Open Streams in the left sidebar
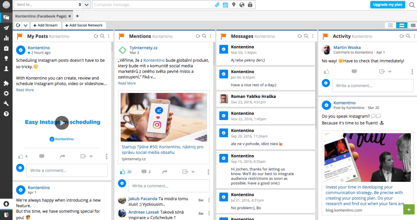The image size is (417, 220). pos(6,17)
